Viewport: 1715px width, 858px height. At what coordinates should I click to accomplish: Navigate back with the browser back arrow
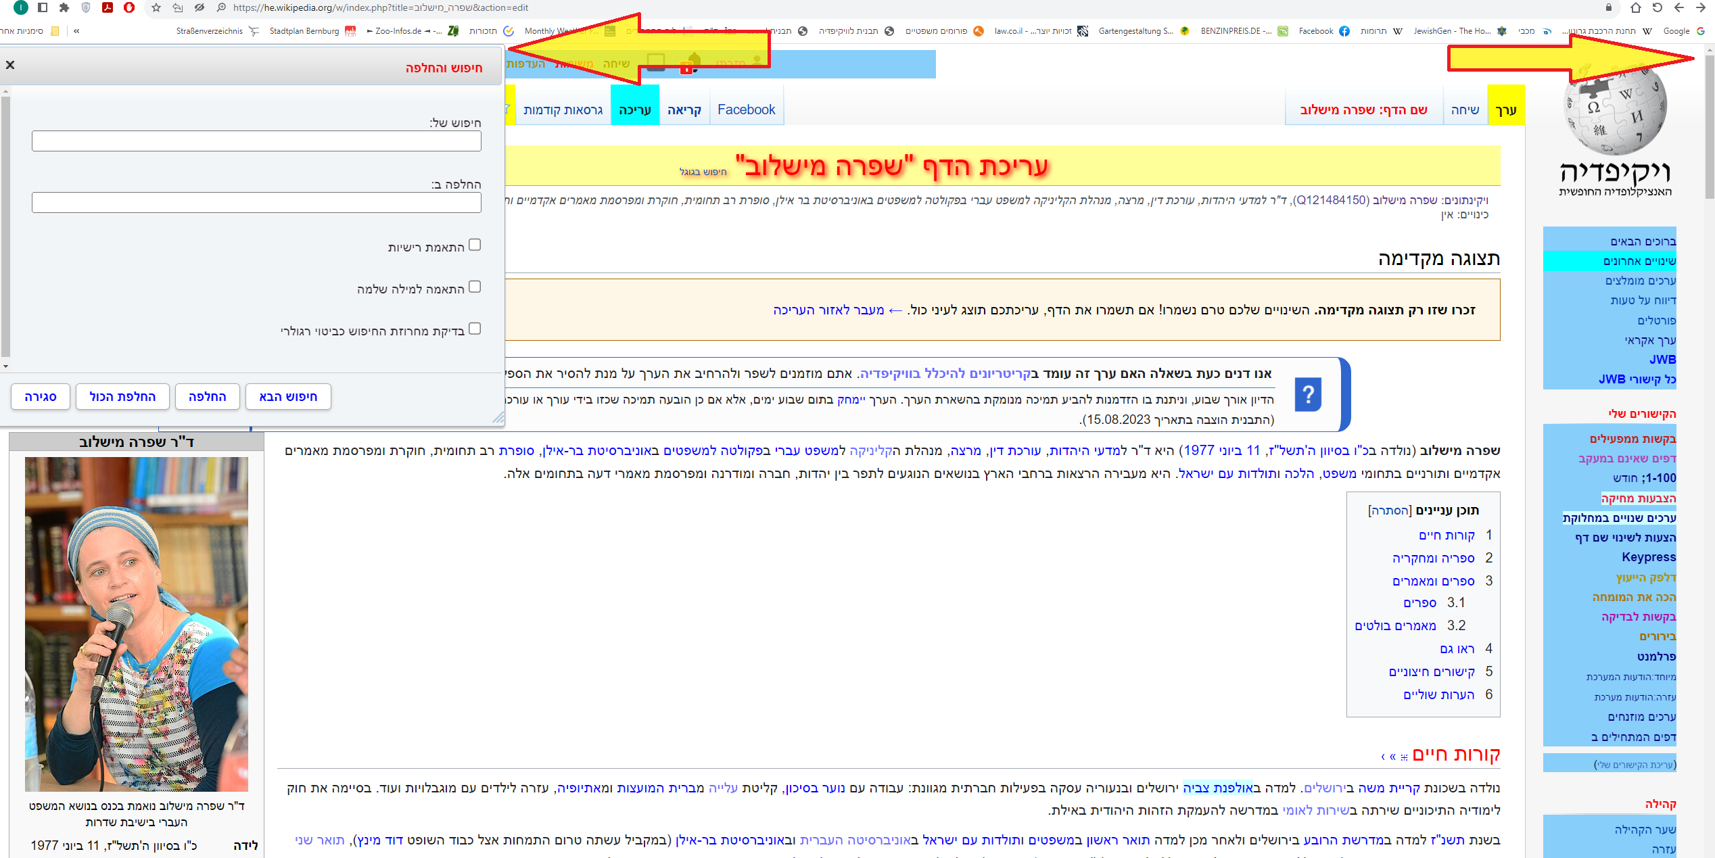tap(1679, 7)
